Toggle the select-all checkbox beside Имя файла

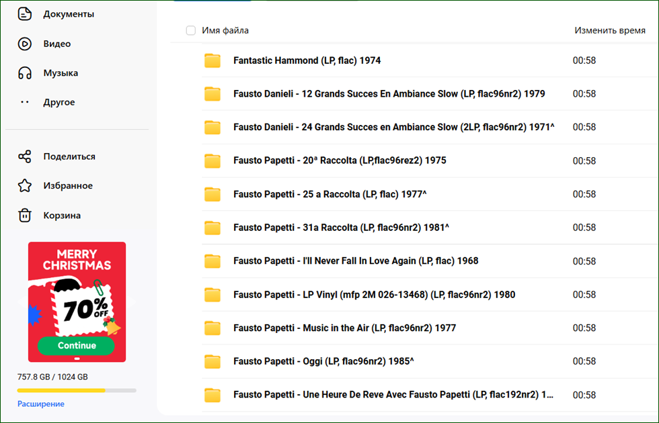[191, 30]
